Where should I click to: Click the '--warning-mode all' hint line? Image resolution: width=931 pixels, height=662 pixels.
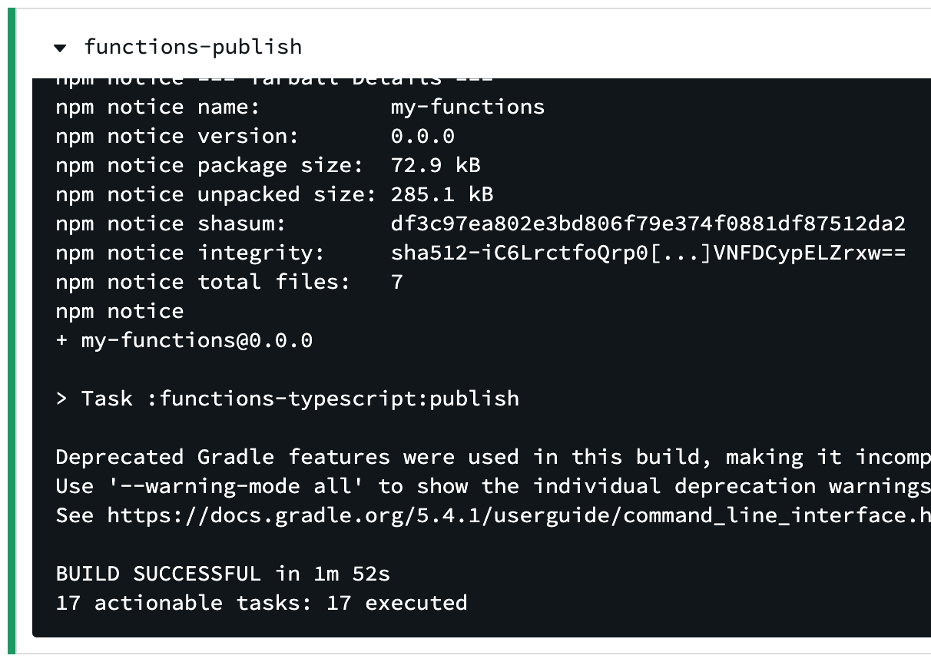pyautogui.click(x=492, y=486)
